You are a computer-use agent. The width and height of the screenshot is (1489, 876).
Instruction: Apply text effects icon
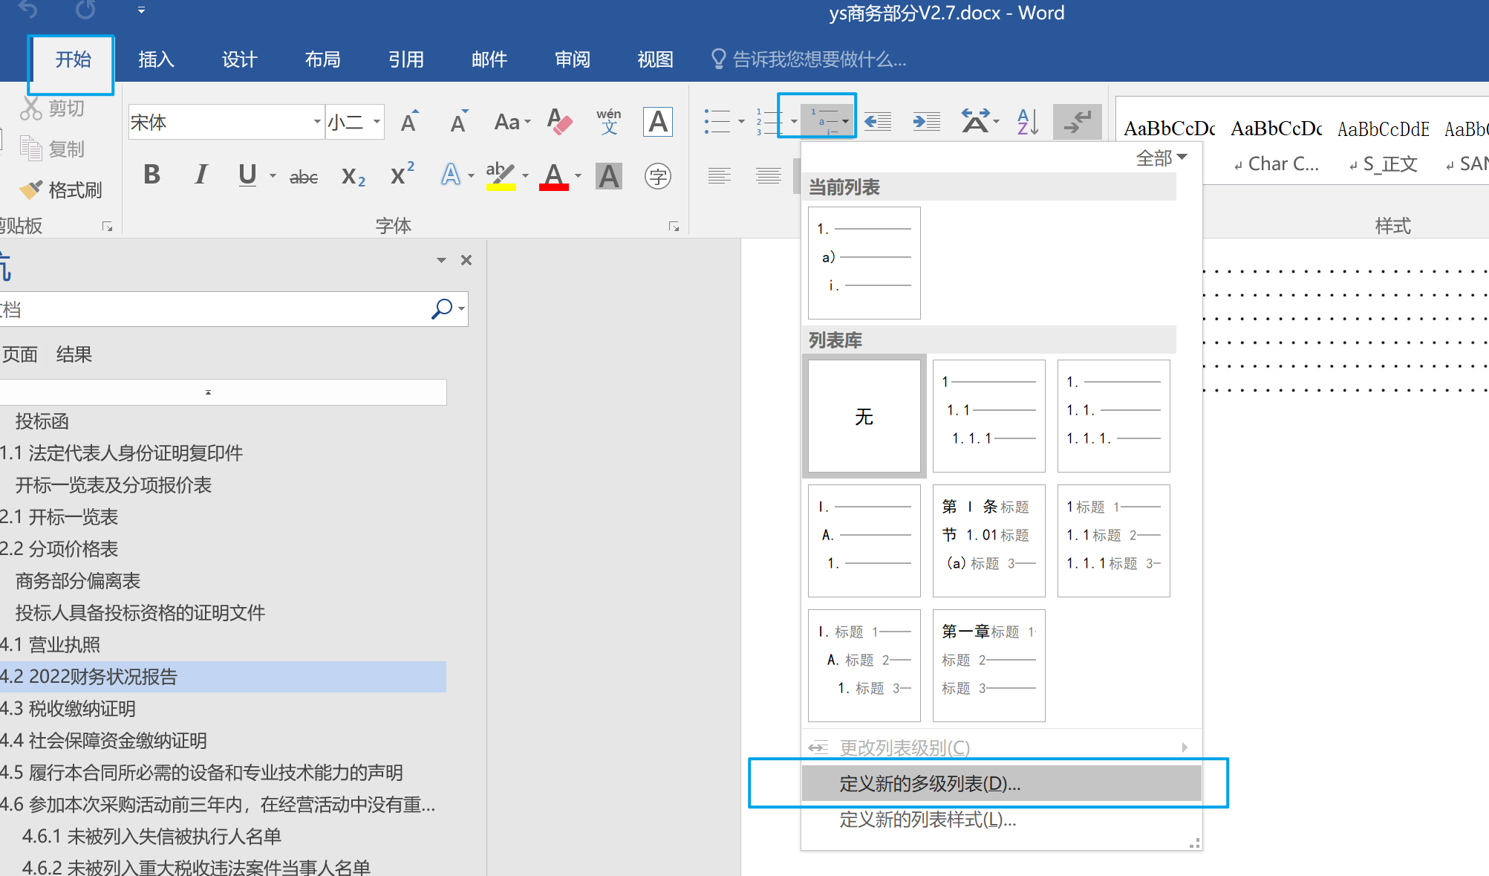pos(451,175)
